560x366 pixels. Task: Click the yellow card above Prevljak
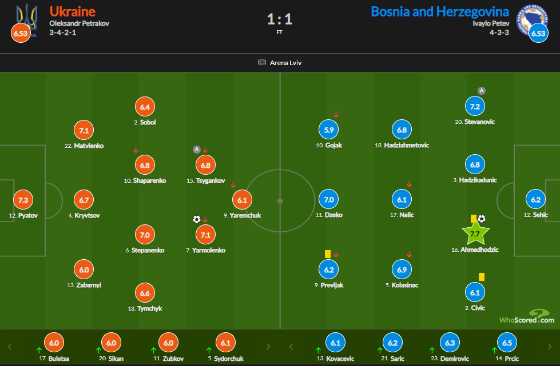pyautogui.click(x=328, y=254)
